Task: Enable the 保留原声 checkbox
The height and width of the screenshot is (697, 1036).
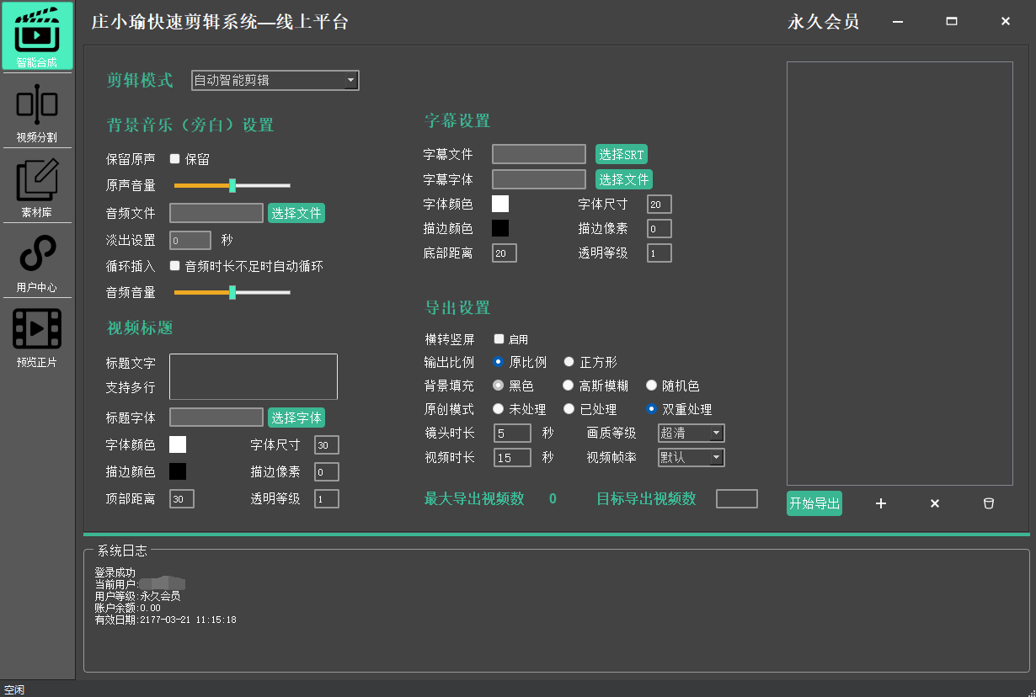Action: [175, 159]
